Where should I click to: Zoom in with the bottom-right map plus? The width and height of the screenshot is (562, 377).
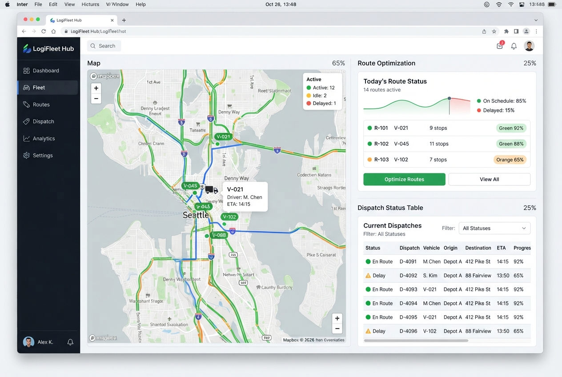(x=337, y=318)
